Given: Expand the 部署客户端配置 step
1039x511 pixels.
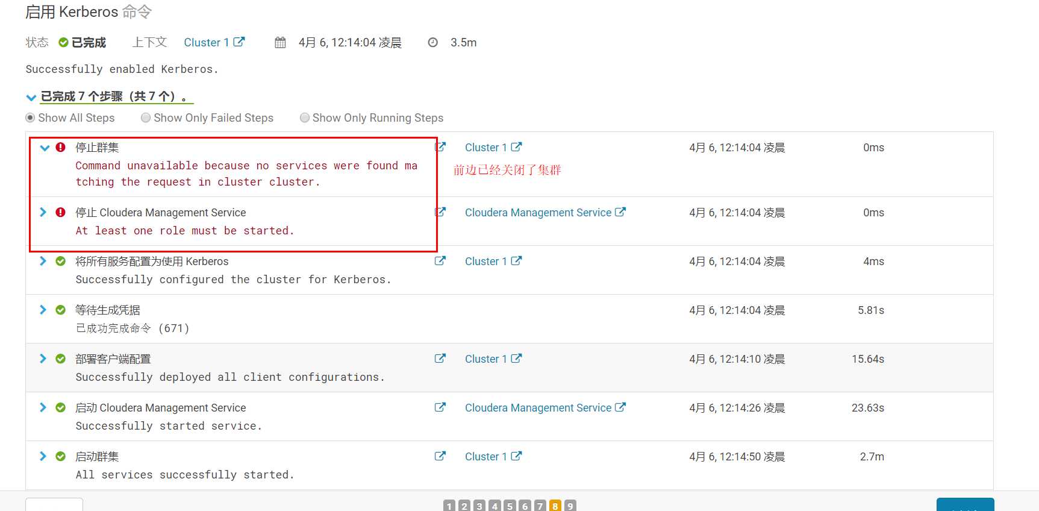Looking at the screenshot, I should click(x=43, y=359).
